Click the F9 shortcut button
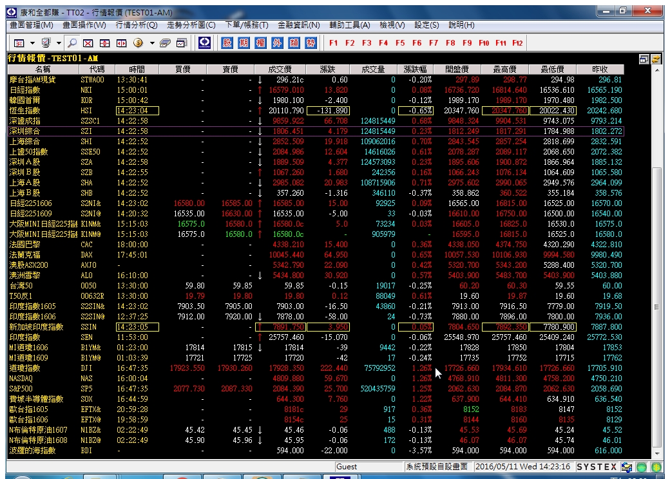Screen dimensions: 670x479 [x=467, y=43]
